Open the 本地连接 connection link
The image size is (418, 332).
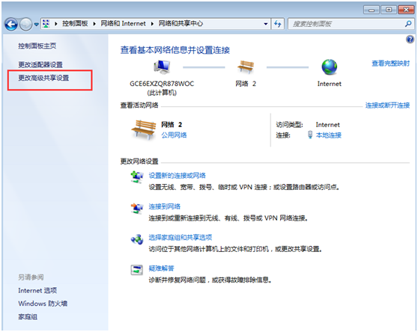(x=328, y=135)
